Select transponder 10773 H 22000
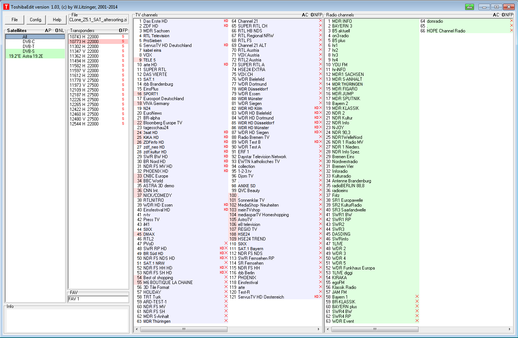Viewport: 518px width, 338px height. pyautogui.click(x=98, y=42)
